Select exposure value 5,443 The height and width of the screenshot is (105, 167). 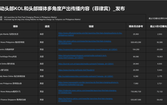(160, 70)
